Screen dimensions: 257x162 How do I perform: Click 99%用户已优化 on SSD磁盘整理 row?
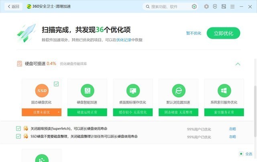pyautogui.click(x=199, y=137)
